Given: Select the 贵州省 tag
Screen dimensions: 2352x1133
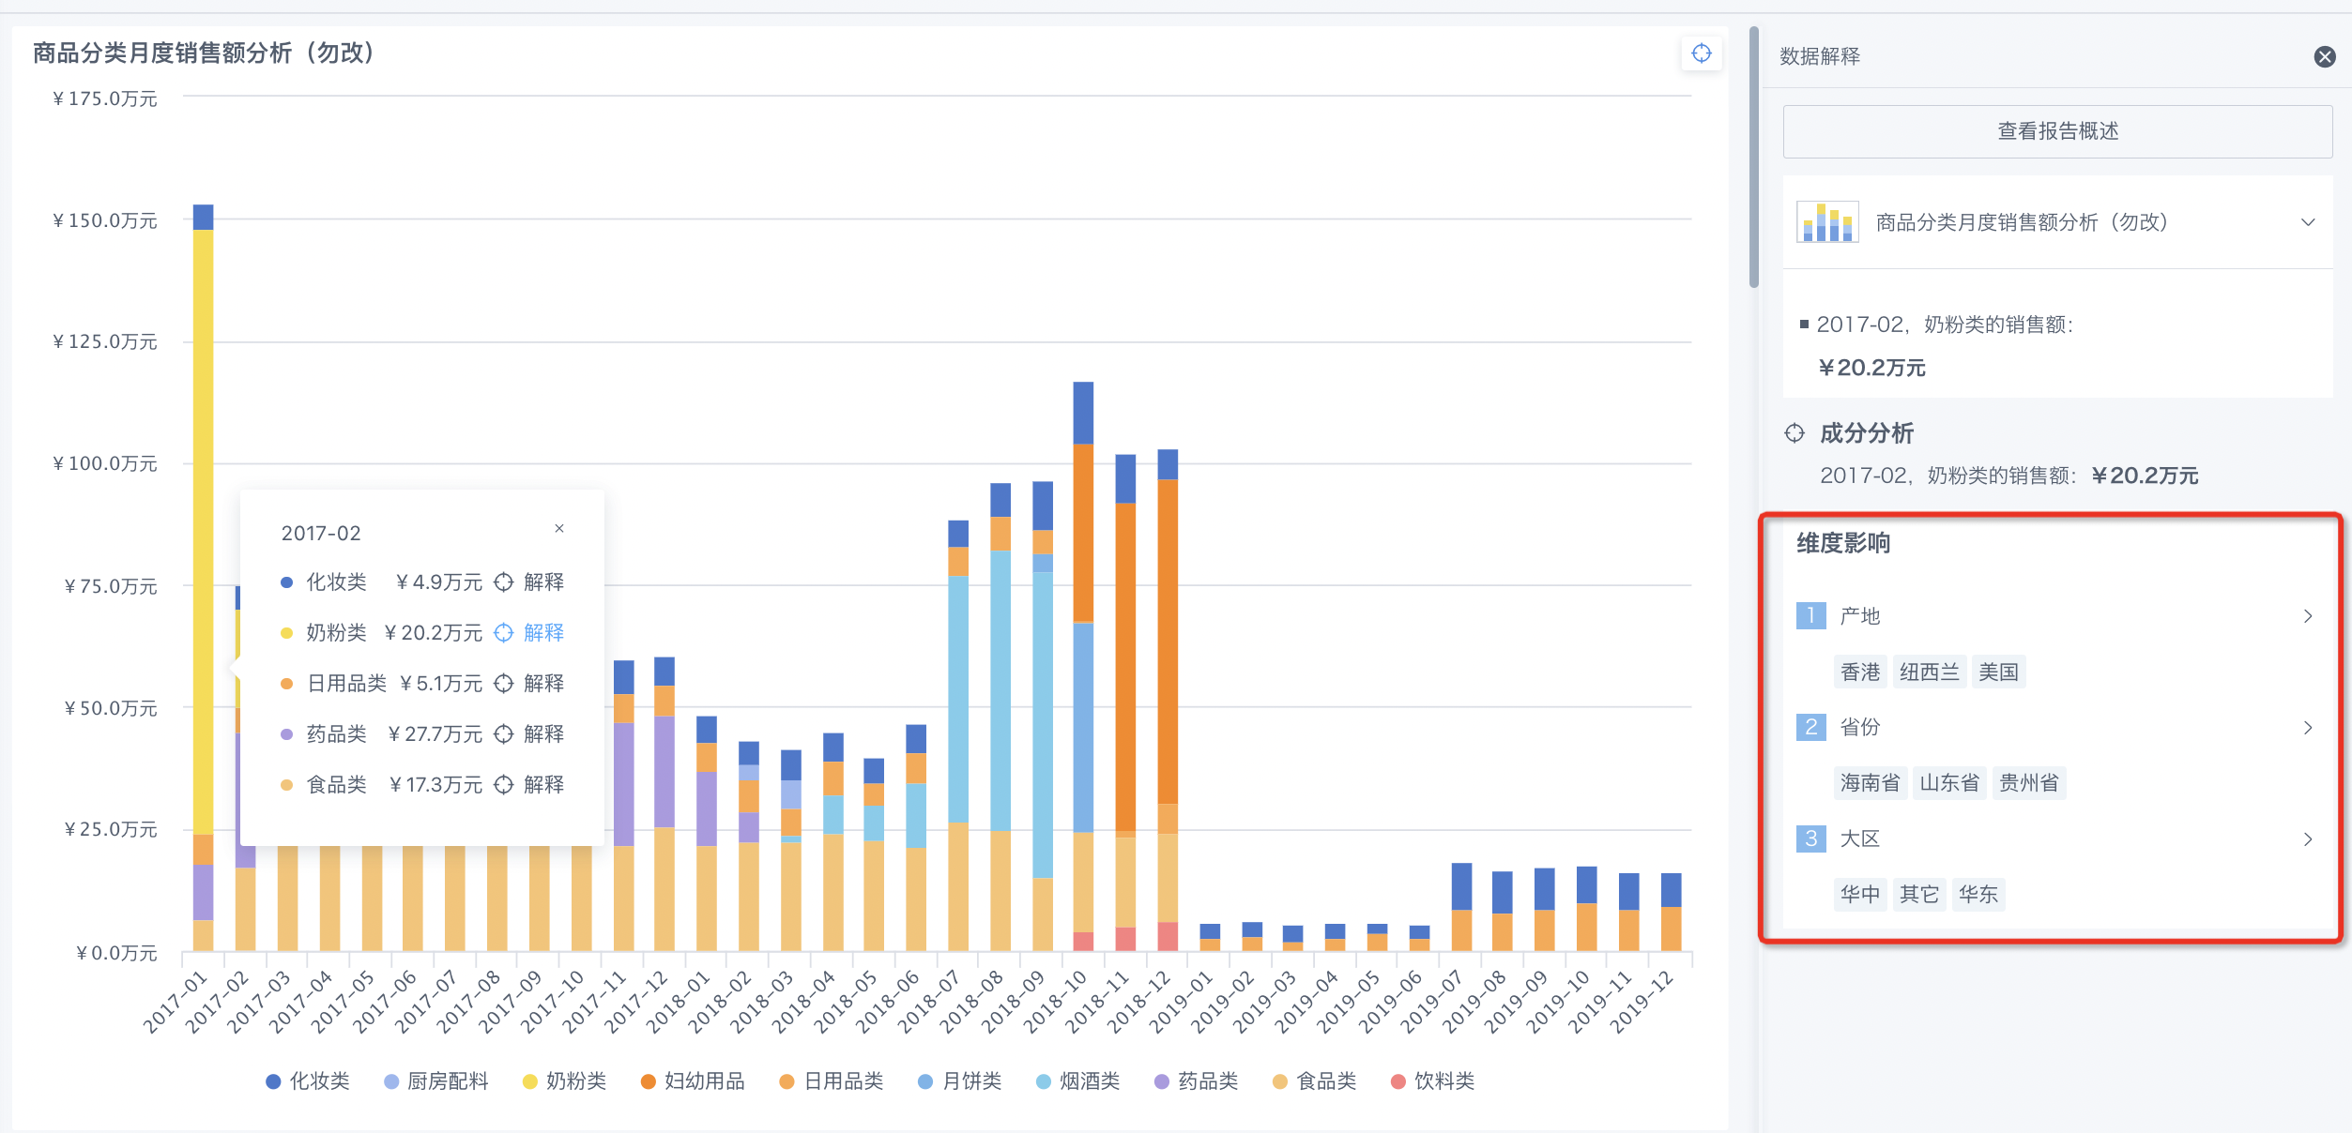Looking at the screenshot, I should 2028,782.
